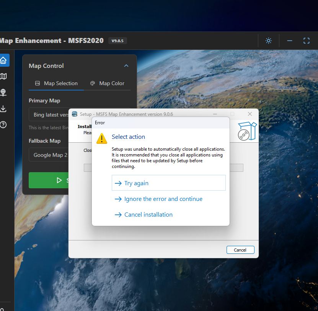This screenshot has height=311, width=318.
Task: Open the Home page in sidebar
Action: pyautogui.click(x=3, y=60)
